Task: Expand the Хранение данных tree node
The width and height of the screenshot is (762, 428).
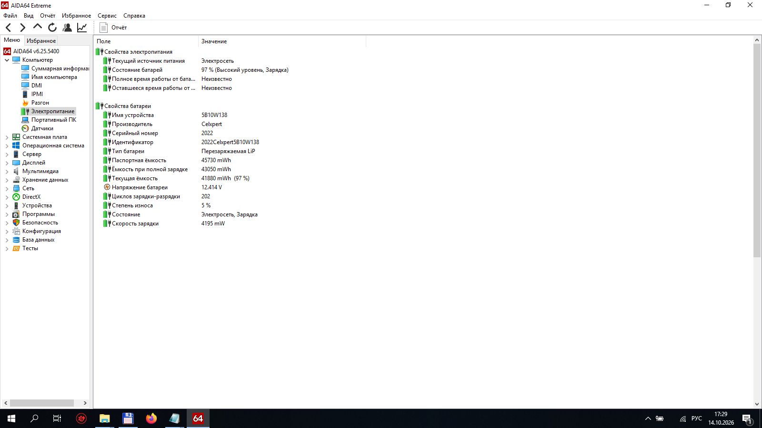Action: [x=7, y=180]
